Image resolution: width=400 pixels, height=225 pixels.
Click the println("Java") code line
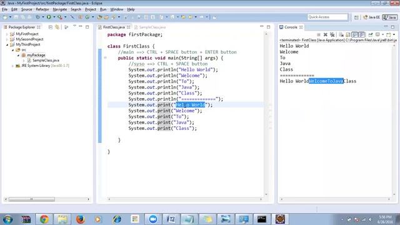point(164,87)
